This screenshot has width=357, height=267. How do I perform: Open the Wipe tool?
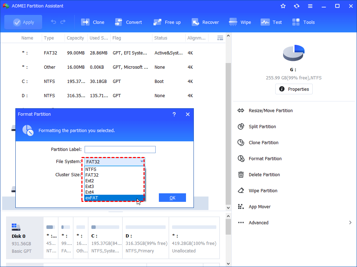(240, 22)
